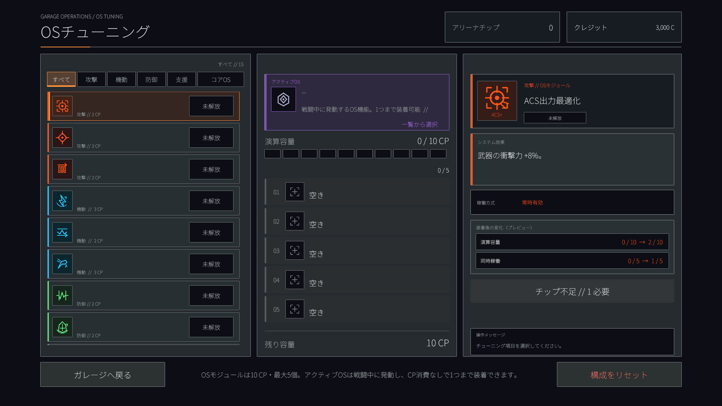722x406 pixels.
Task: Pick the wave-arrow mobility 2 CP icon
Action: point(62,232)
